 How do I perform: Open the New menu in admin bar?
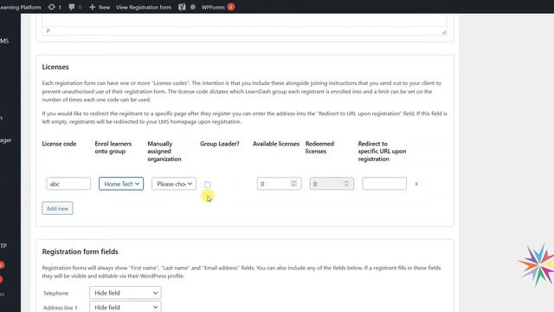click(100, 7)
